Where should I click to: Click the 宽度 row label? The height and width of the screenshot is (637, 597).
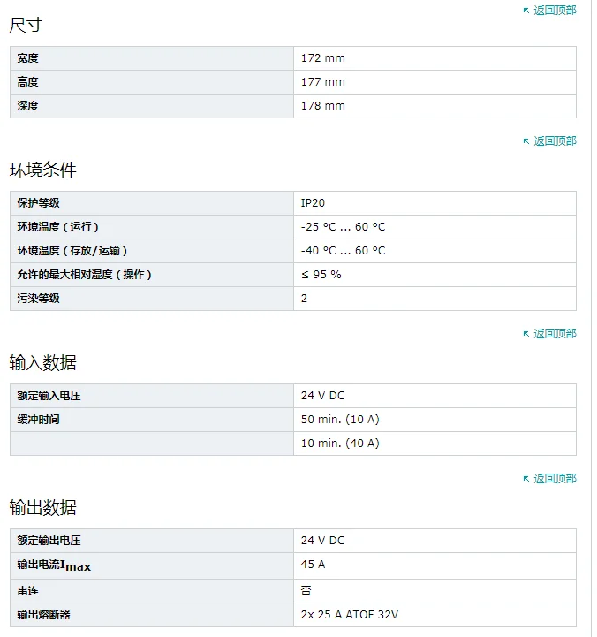pyautogui.click(x=28, y=58)
